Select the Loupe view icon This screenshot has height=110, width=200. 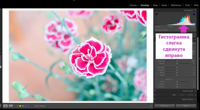[5, 106]
